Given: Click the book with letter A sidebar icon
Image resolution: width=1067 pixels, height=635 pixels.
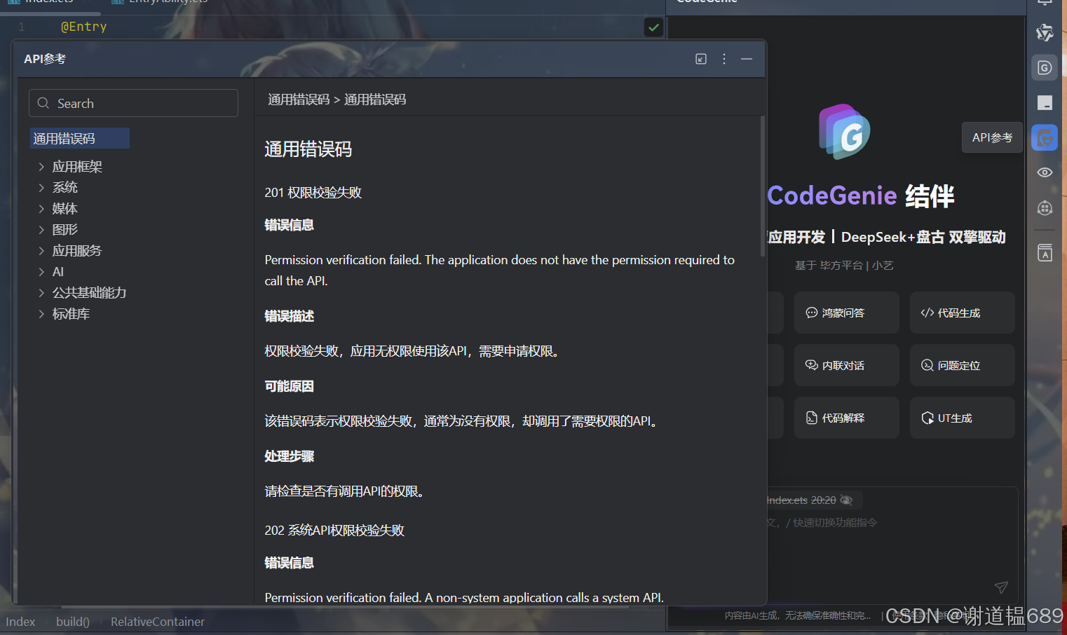Looking at the screenshot, I should point(1045,253).
